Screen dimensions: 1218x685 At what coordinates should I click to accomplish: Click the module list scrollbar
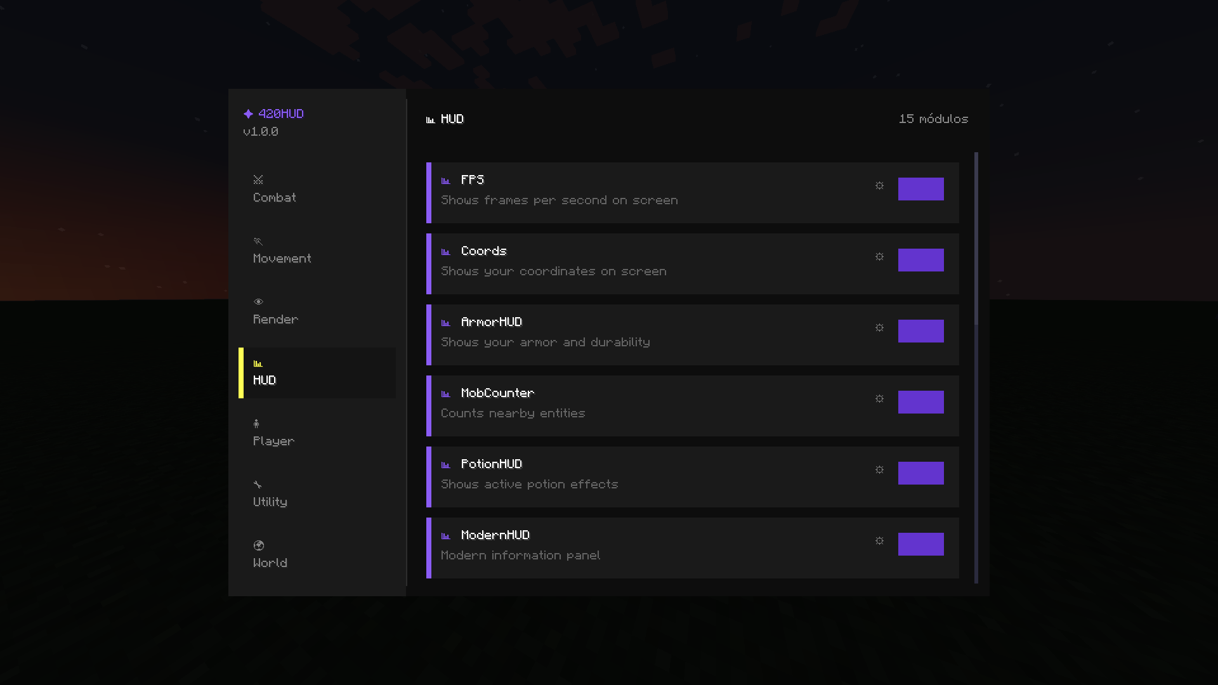click(976, 368)
